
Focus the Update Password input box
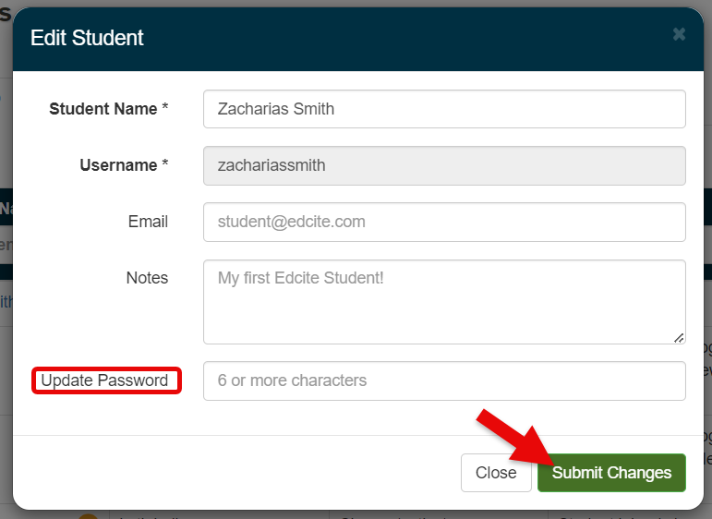click(x=444, y=380)
